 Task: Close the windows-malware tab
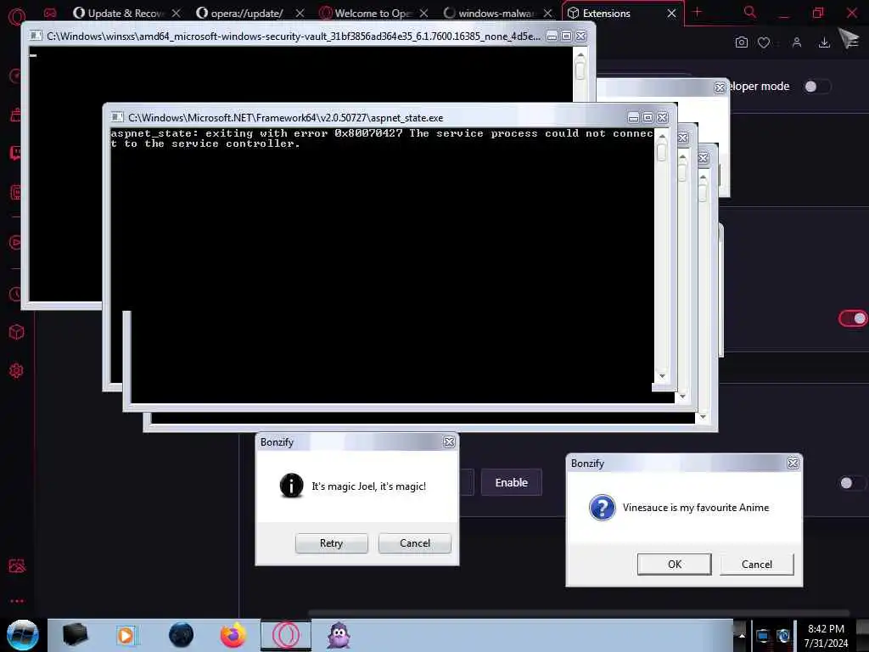(547, 13)
